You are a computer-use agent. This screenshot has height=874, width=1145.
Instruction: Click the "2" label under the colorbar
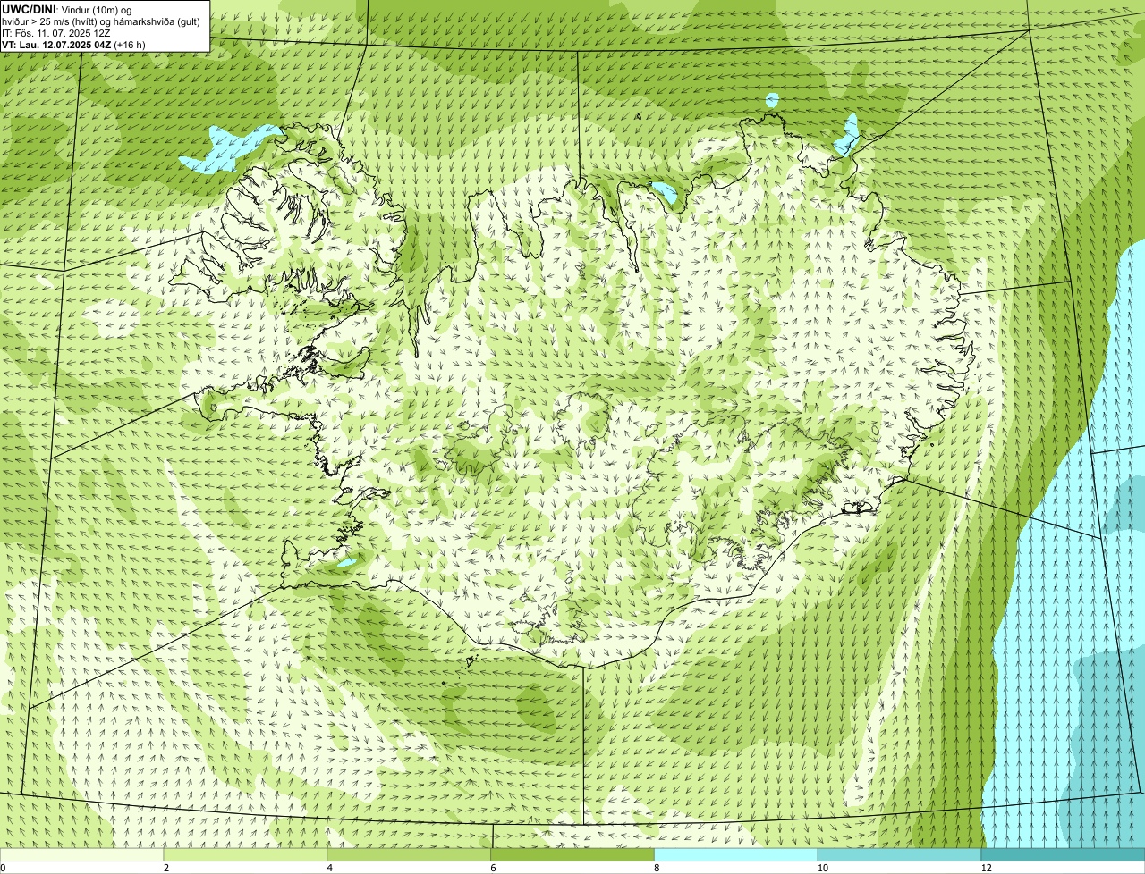165,868
